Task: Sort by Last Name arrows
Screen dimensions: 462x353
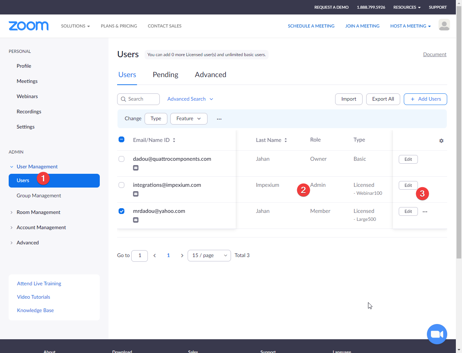Action: (286, 140)
